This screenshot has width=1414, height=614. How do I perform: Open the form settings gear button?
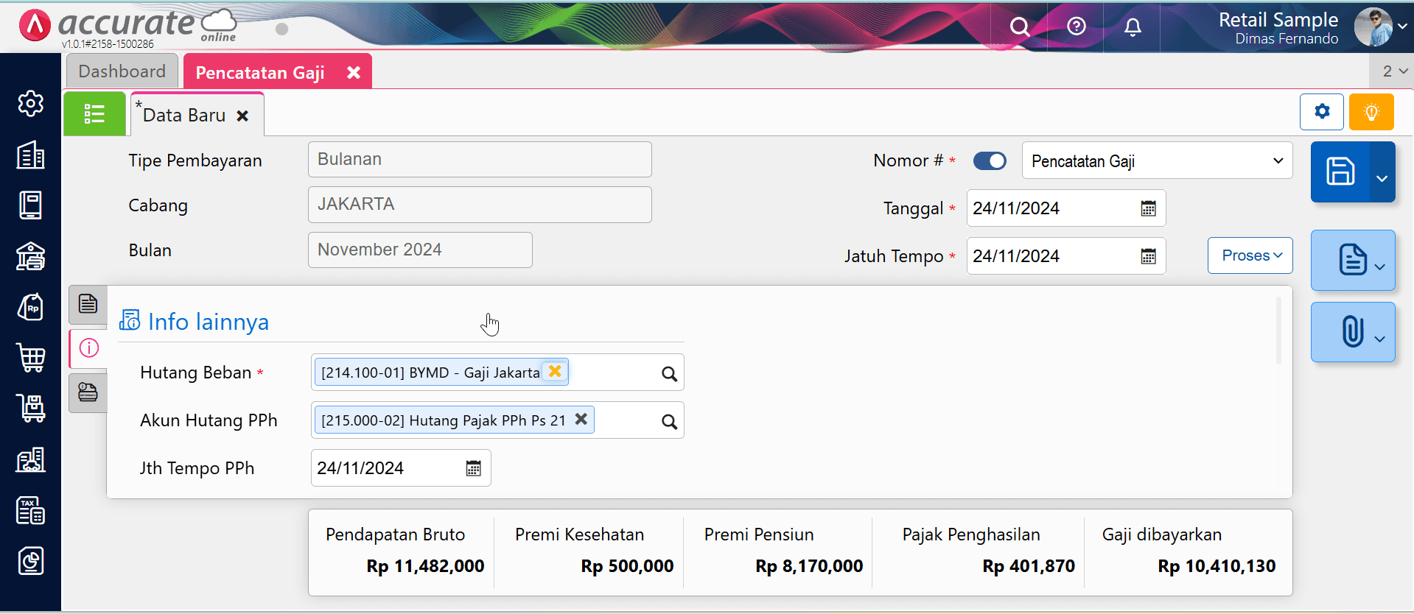(x=1322, y=112)
